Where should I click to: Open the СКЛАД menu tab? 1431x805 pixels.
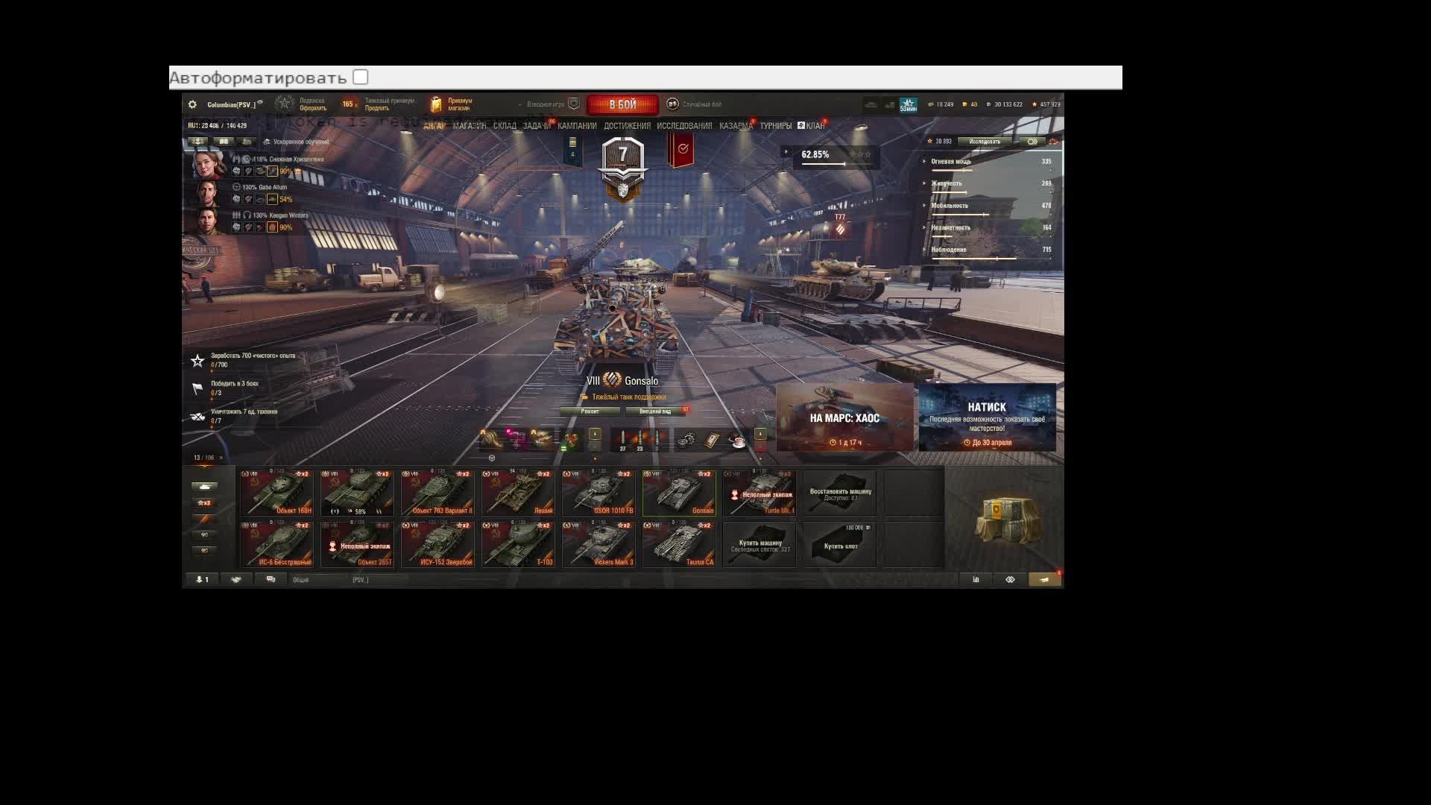505,126
